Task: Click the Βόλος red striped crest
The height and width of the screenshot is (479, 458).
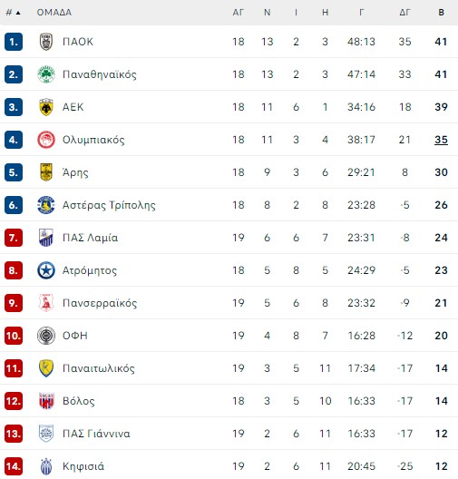Action: tap(46, 401)
